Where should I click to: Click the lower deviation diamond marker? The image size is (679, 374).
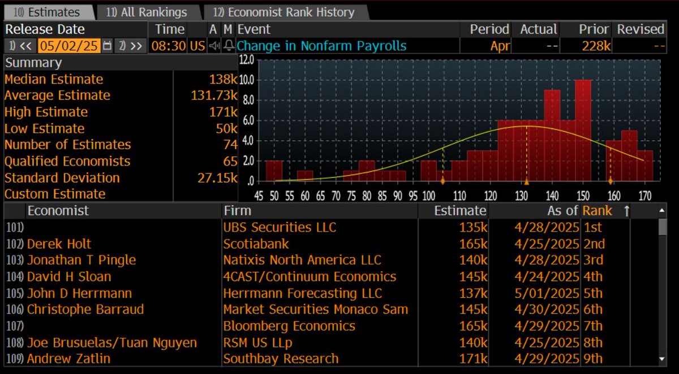coord(442,181)
